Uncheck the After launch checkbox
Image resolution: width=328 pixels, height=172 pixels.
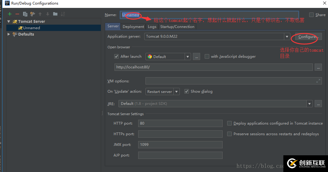pos(117,56)
